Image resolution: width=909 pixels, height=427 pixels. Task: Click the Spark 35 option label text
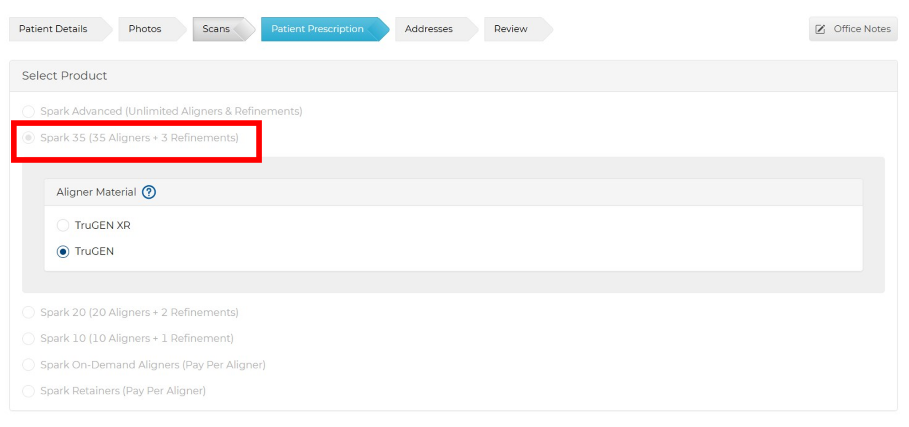[139, 138]
